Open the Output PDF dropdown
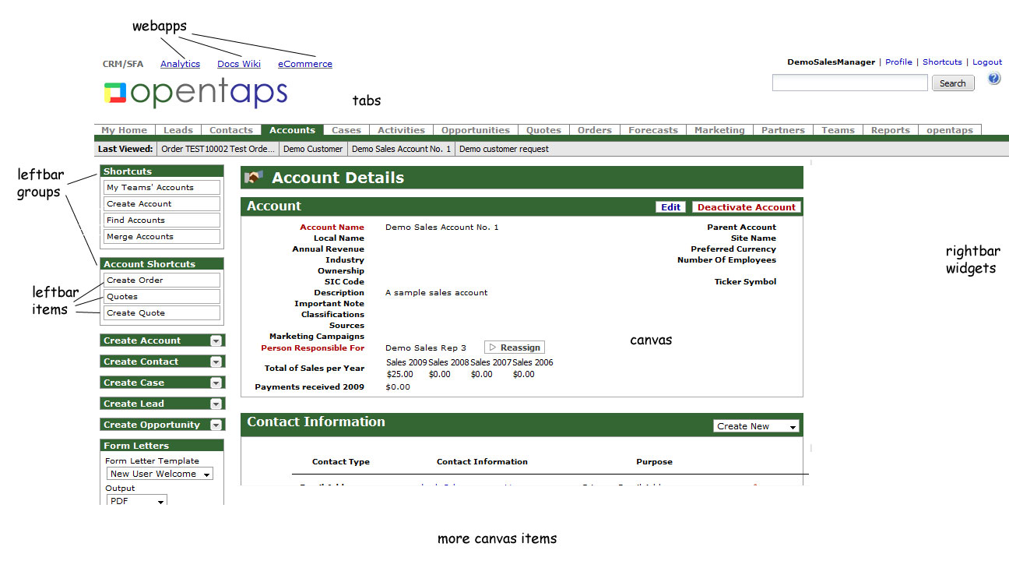The width and height of the screenshot is (1009, 561). [x=136, y=501]
